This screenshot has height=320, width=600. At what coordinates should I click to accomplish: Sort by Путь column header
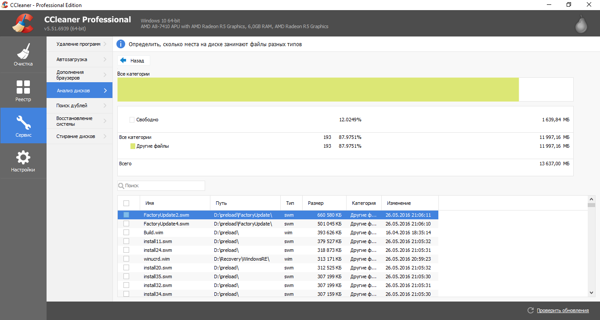[245, 203]
